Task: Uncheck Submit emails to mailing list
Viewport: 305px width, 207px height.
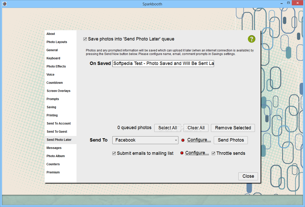Action: coord(114,153)
